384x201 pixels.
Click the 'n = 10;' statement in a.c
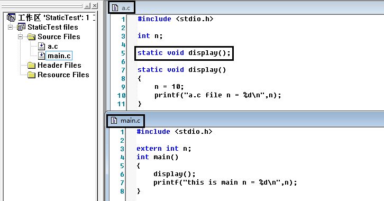[x=169, y=87]
